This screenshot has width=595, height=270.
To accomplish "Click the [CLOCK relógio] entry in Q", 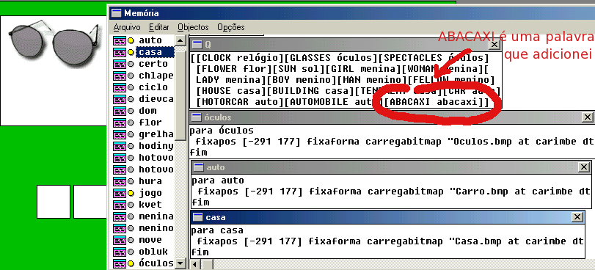I will coord(240,58).
